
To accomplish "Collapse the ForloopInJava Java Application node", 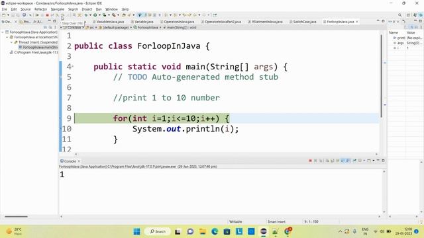I will (x=3, y=32).
